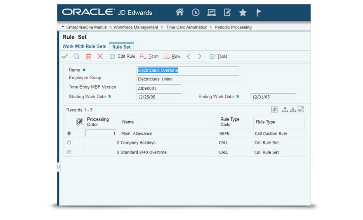The height and width of the screenshot is (220, 363).
Task: Go to Time Card Automation breadcrumb
Action: tap(186, 27)
